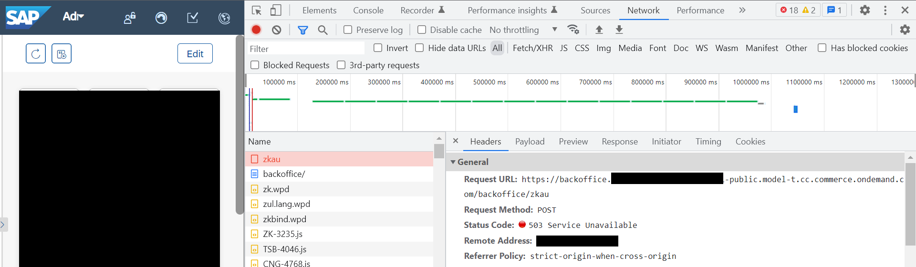This screenshot has height=267, width=916.
Task: Click the refresh button in backoffice toolbar
Action: 36,53
